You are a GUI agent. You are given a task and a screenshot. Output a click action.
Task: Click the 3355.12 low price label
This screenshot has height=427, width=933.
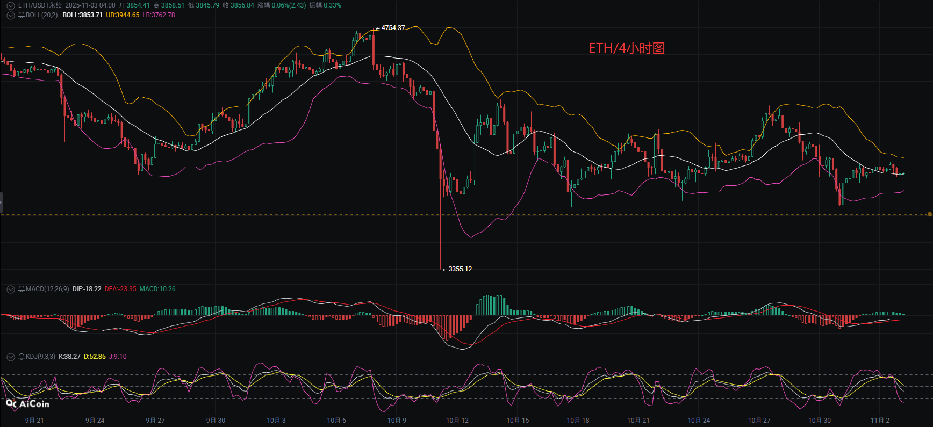coord(460,269)
